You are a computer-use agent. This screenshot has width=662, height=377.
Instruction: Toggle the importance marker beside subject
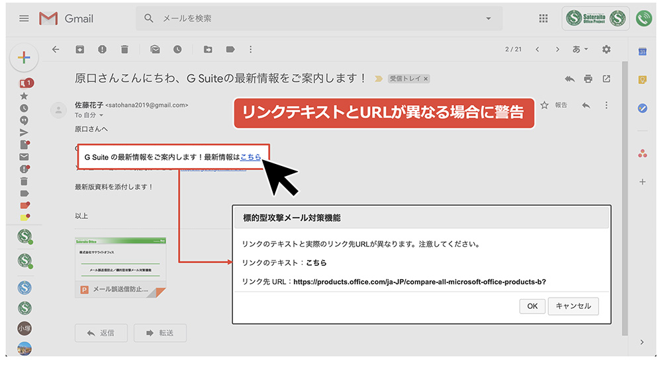pyautogui.click(x=379, y=79)
